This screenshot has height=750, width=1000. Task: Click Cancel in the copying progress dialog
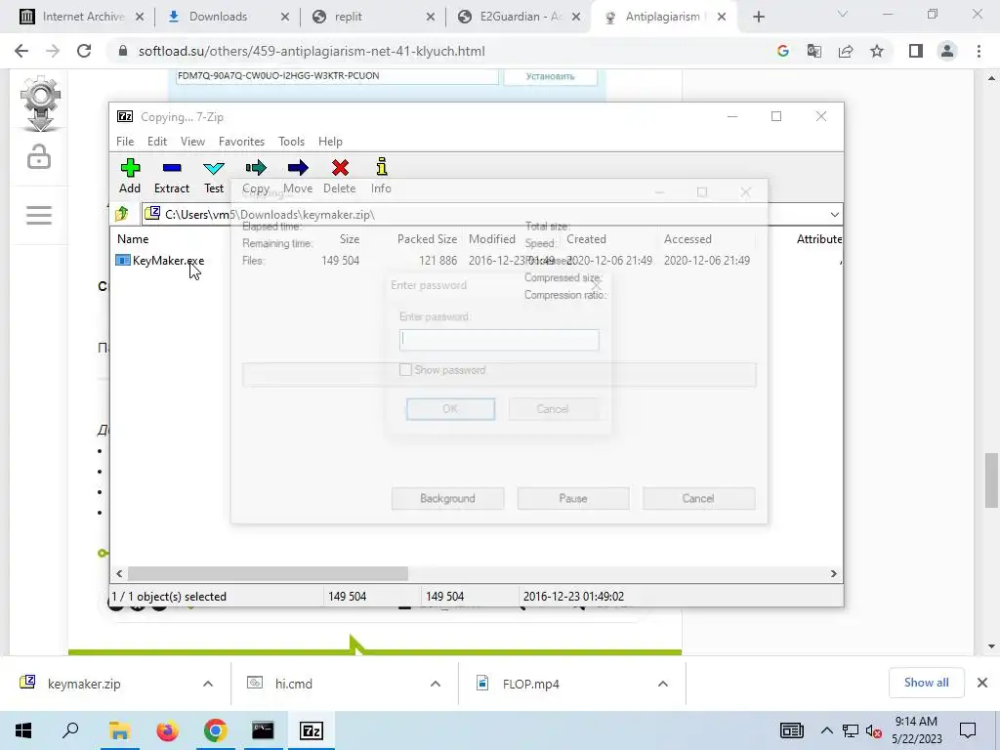click(698, 498)
